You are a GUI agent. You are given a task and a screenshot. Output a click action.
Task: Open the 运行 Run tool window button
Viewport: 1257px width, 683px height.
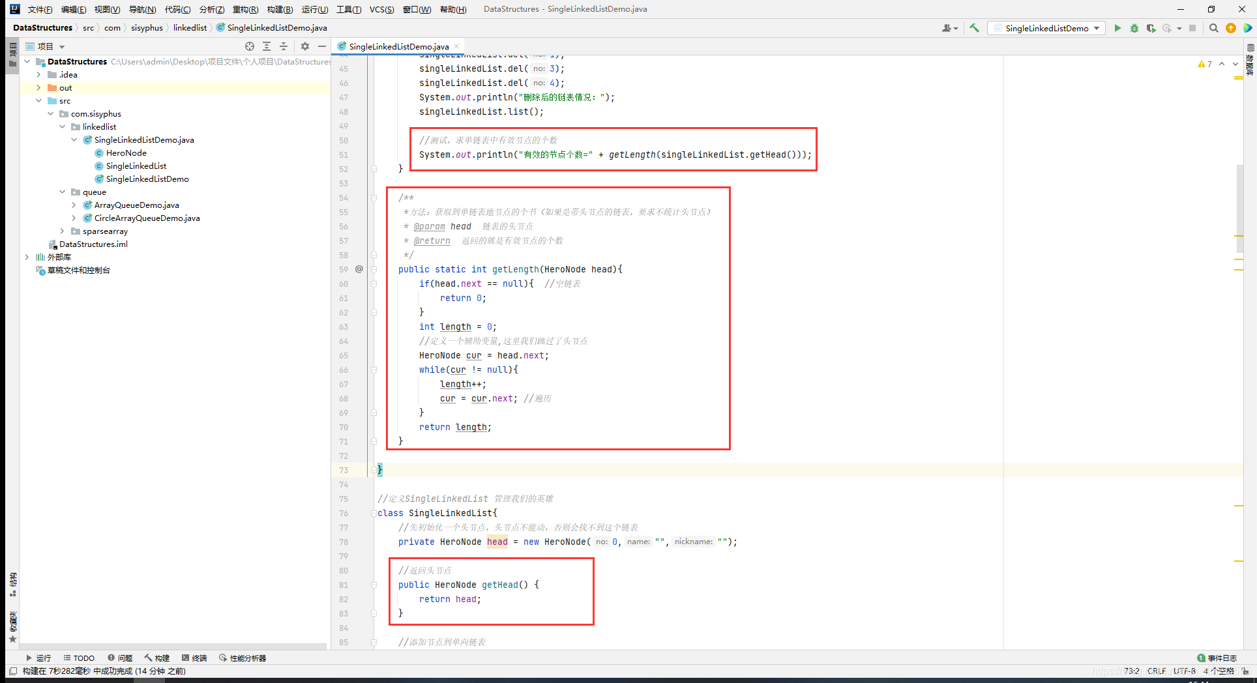pos(38,658)
